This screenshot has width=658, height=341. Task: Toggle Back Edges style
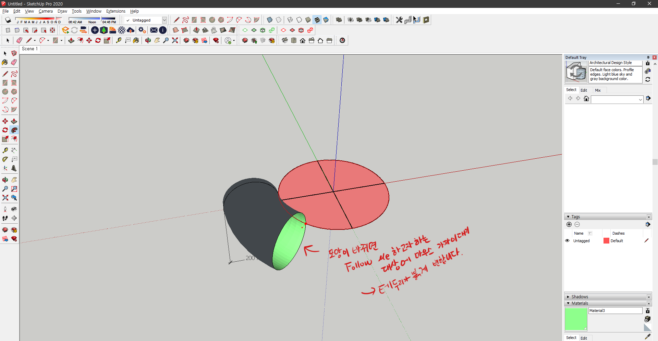point(279,20)
